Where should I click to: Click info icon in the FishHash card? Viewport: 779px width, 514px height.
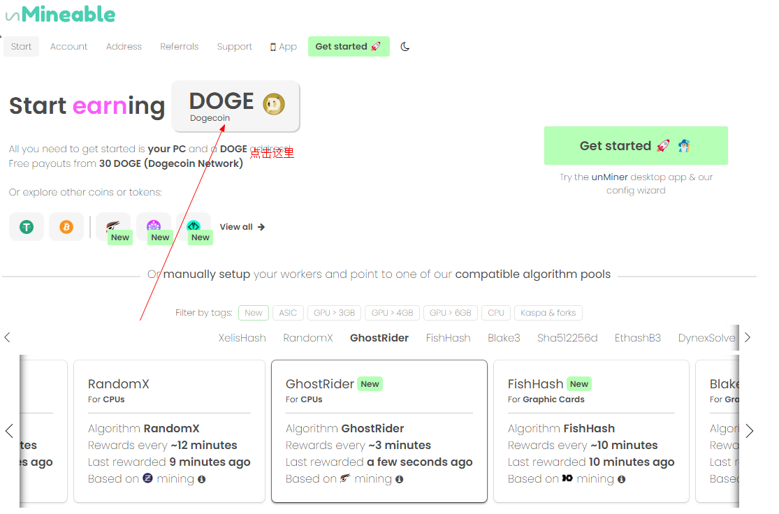(622, 479)
